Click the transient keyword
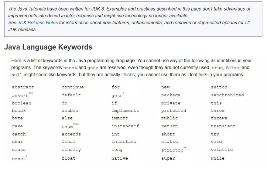The image size is (267, 169). [x=223, y=126]
